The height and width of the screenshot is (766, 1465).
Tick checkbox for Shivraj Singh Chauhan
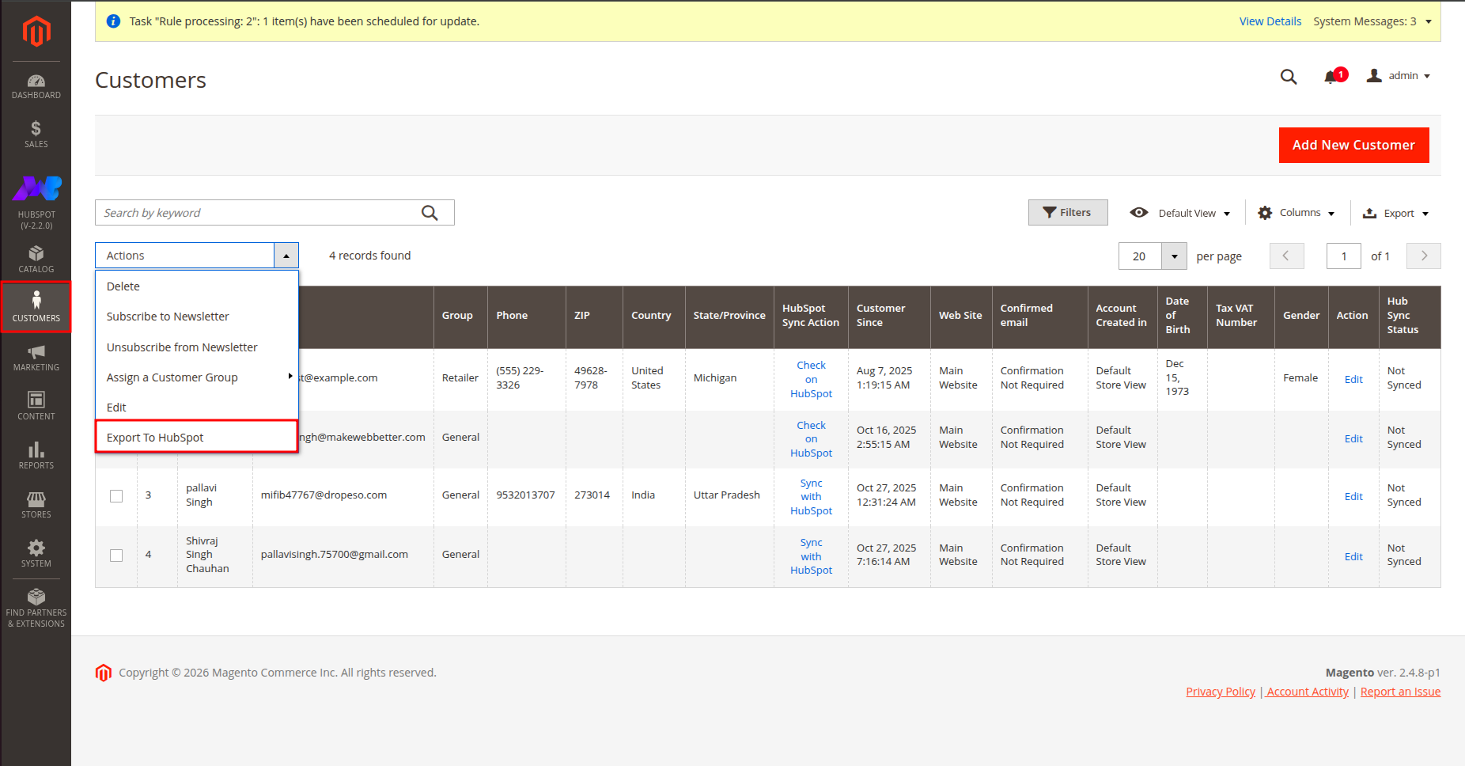point(116,556)
